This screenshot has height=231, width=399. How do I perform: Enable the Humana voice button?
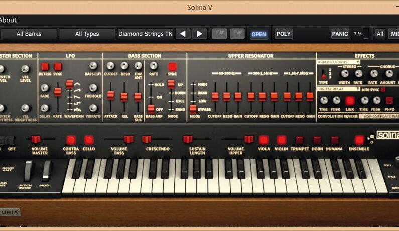tap(335, 140)
